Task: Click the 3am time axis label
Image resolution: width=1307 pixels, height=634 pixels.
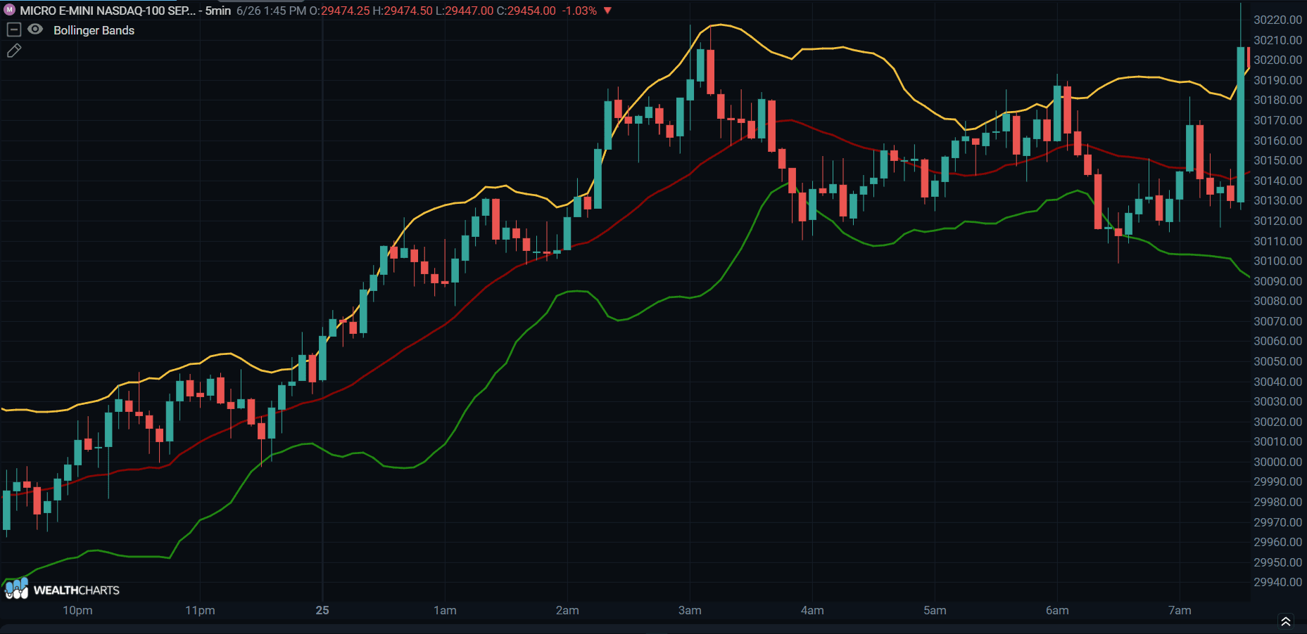Action: coord(690,610)
